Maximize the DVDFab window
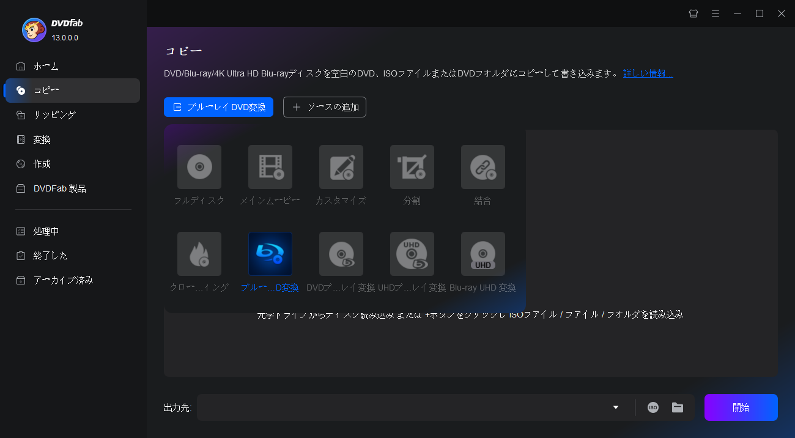795x438 pixels. coord(760,13)
